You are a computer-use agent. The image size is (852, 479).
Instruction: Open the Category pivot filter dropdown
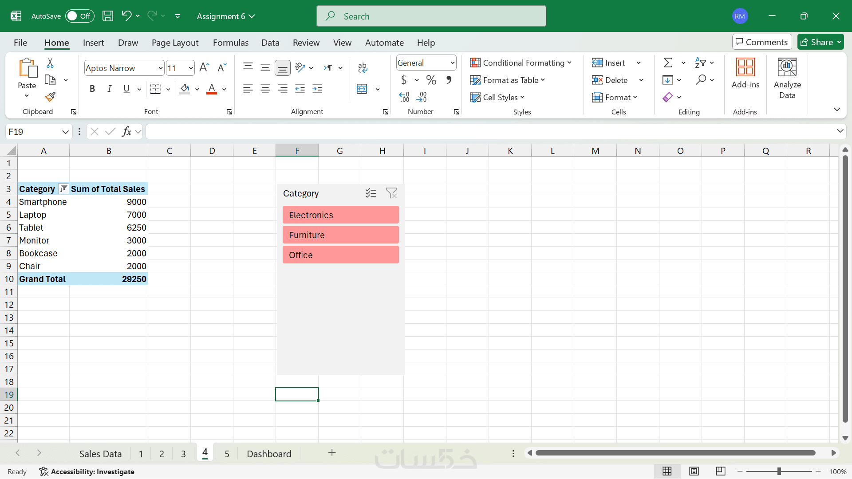click(63, 189)
